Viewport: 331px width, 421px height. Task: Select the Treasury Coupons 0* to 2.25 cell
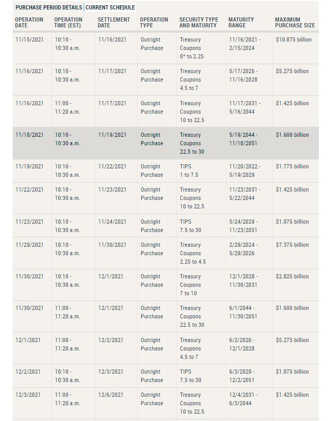[192, 48]
